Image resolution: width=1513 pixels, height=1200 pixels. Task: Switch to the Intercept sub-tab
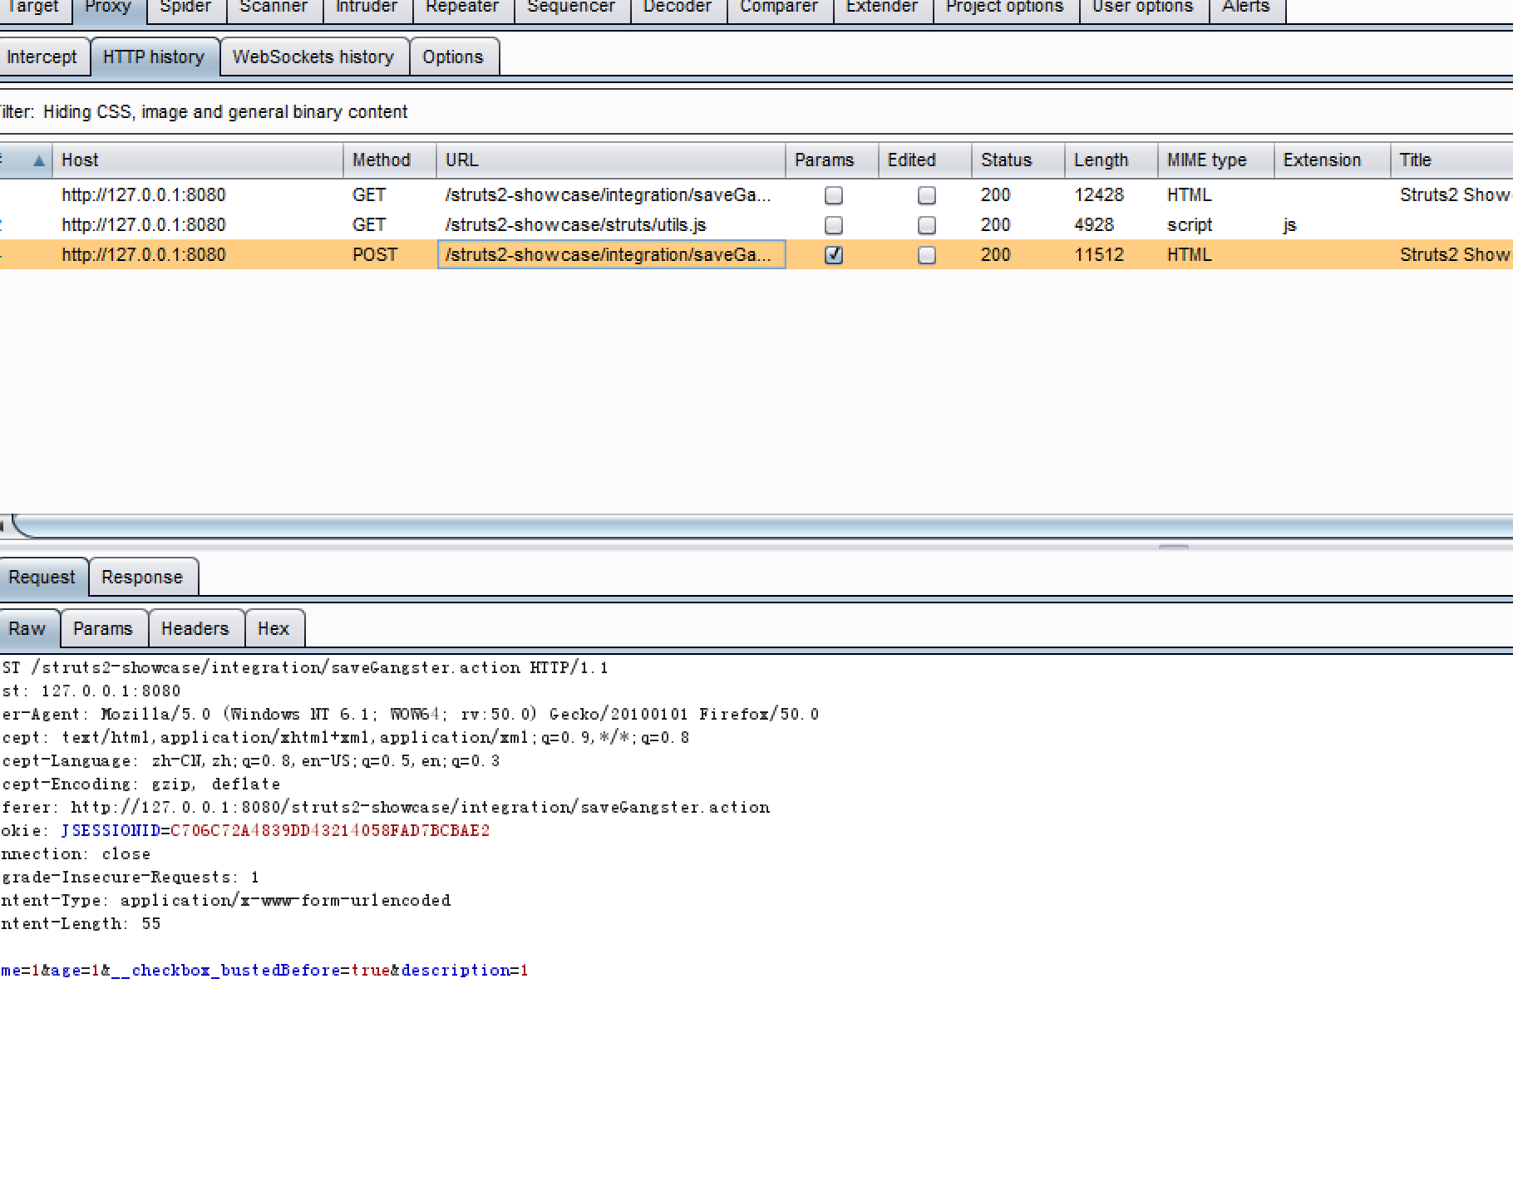(x=42, y=57)
